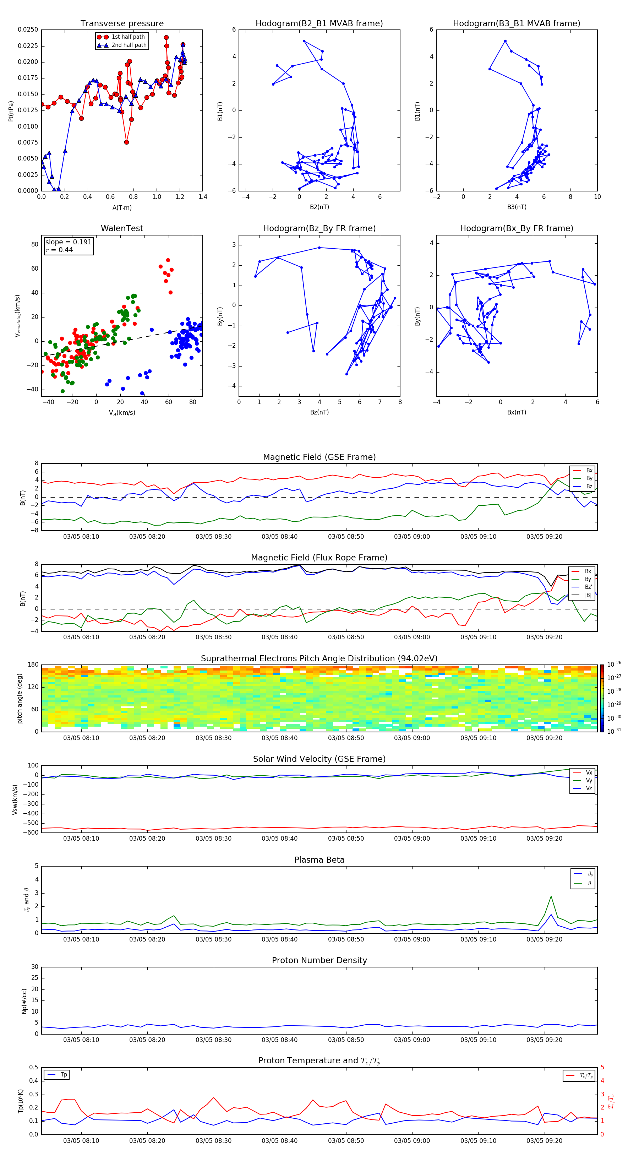Click the "A(T·m)" x-axis label
The width and height of the screenshot is (639, 1172).
pyautogui.click(x=122, y=208)
